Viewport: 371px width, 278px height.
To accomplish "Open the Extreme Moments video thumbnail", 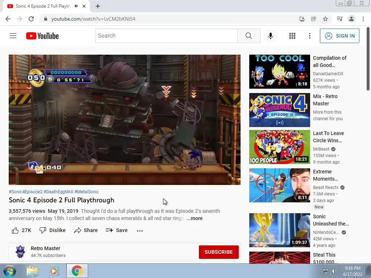I will 279,185.
